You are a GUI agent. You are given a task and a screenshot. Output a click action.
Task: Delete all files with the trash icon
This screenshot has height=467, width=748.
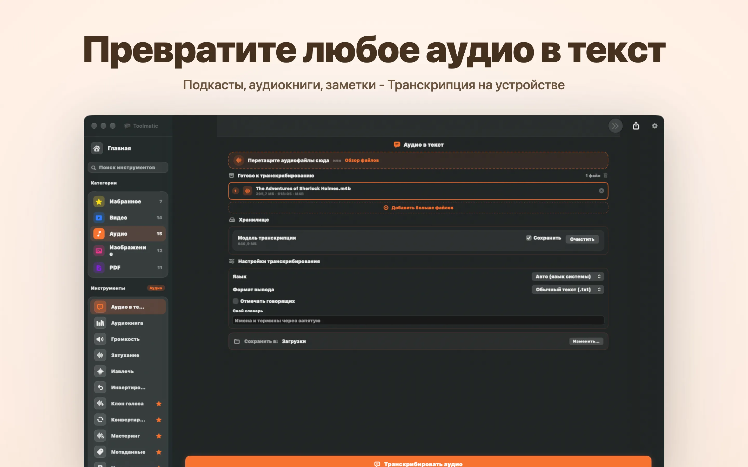click(x=605, y=175)
